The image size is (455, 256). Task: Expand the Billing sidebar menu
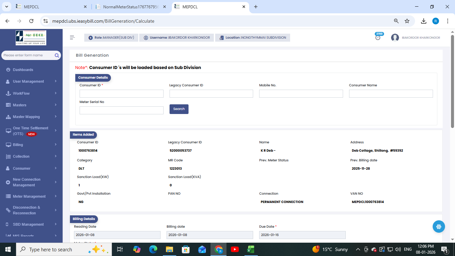tap(18, 145)
